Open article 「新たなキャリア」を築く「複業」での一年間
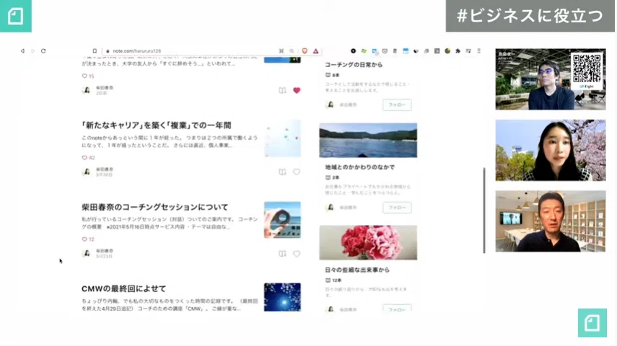The width and height of the screenshot is (617, 346). pos(156,125)
